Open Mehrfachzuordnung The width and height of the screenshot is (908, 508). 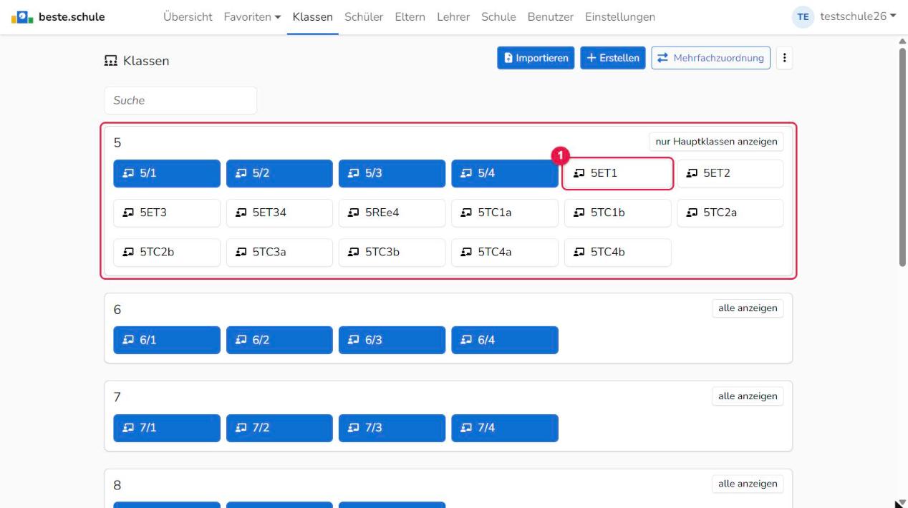pyautogui.click(x=710, y=58)
